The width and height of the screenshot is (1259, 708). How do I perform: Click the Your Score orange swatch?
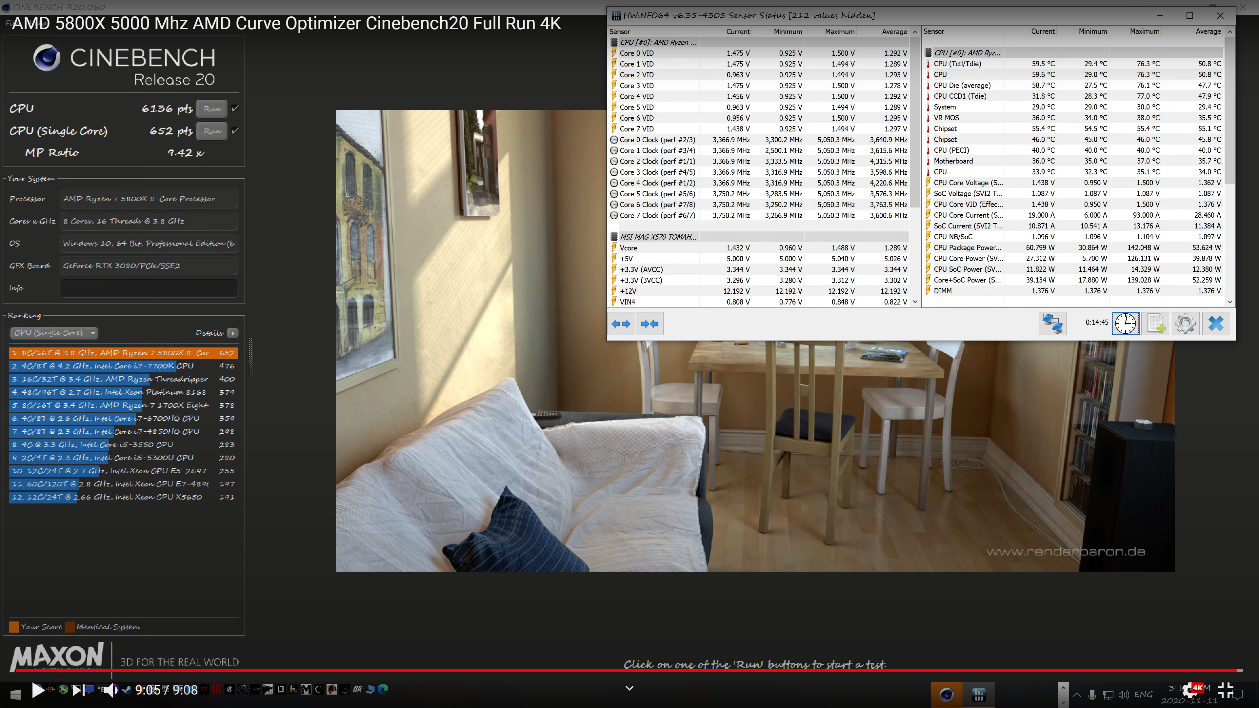coord(14,626)
